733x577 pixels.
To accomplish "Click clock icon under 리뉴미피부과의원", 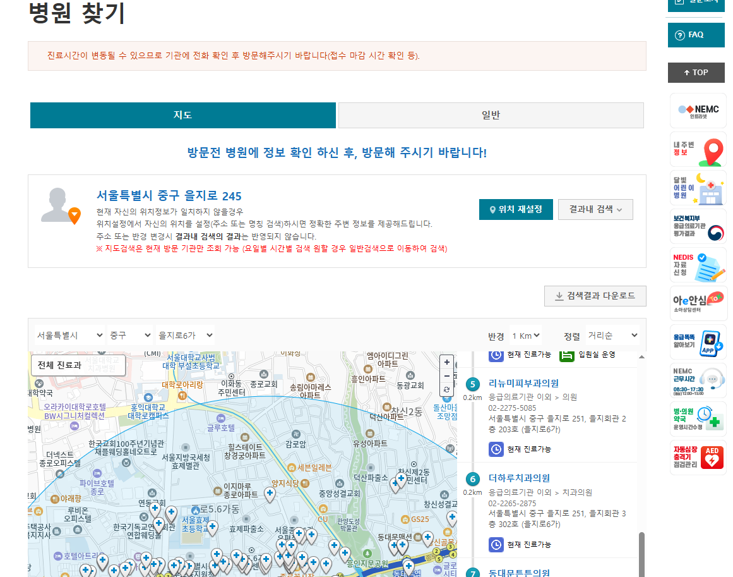I will (496, 449).
